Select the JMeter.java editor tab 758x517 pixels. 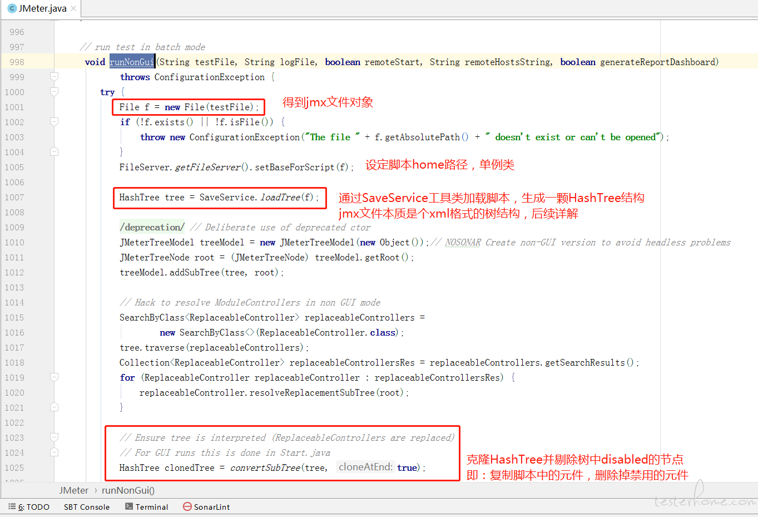tap(41, 8)
